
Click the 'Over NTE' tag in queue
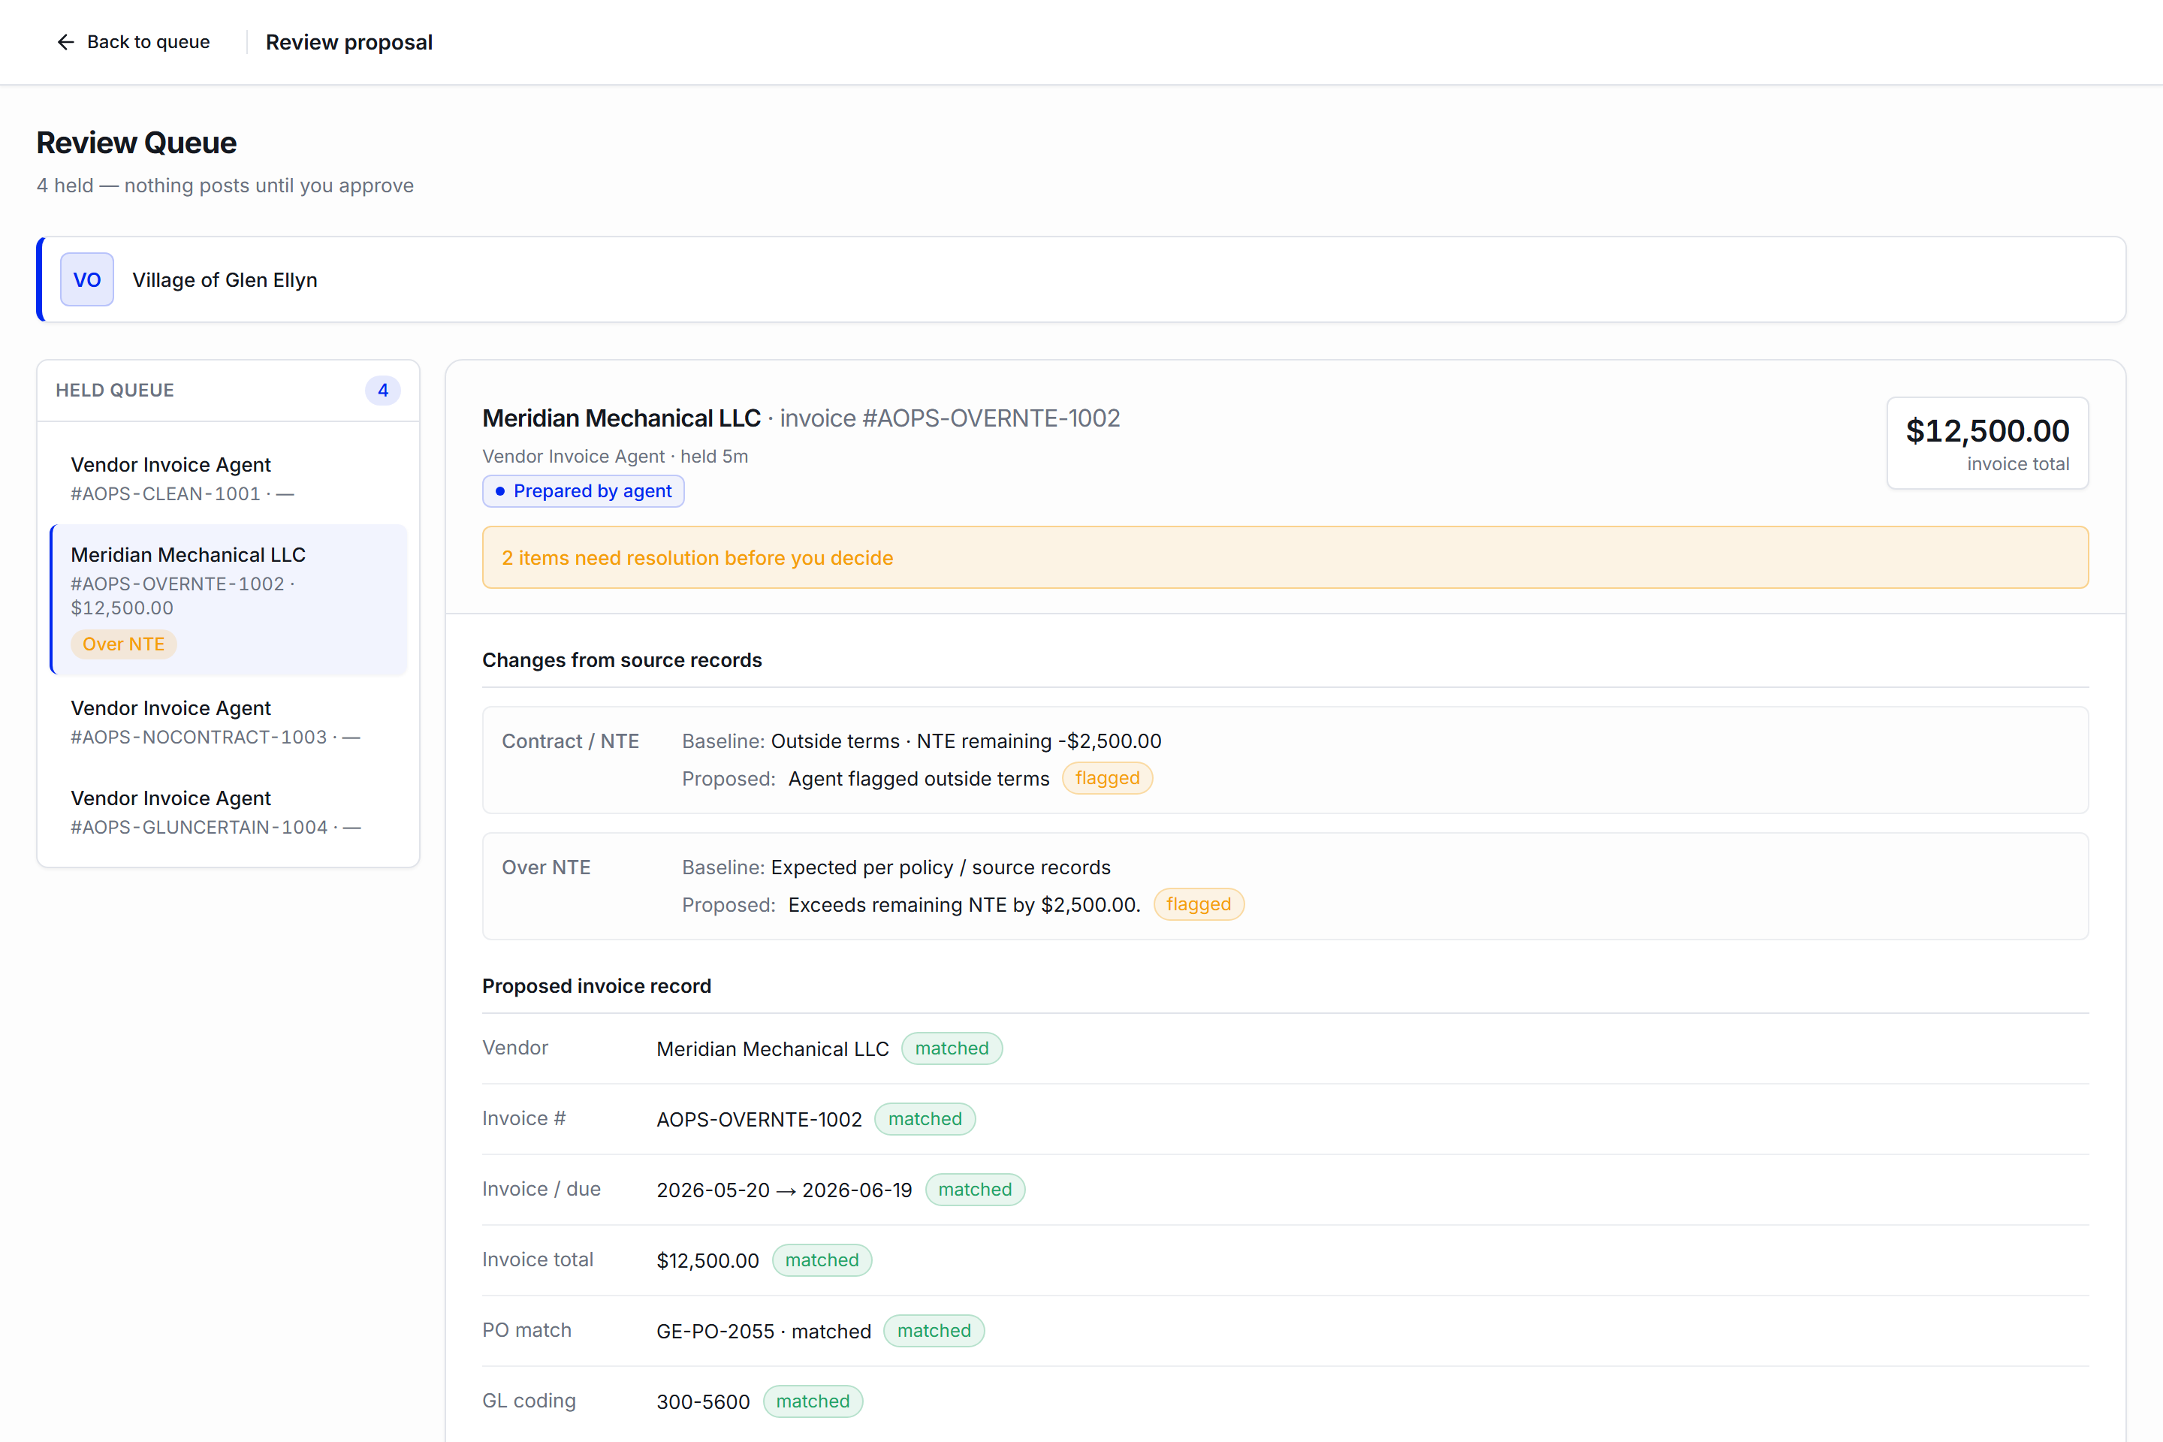123,644
